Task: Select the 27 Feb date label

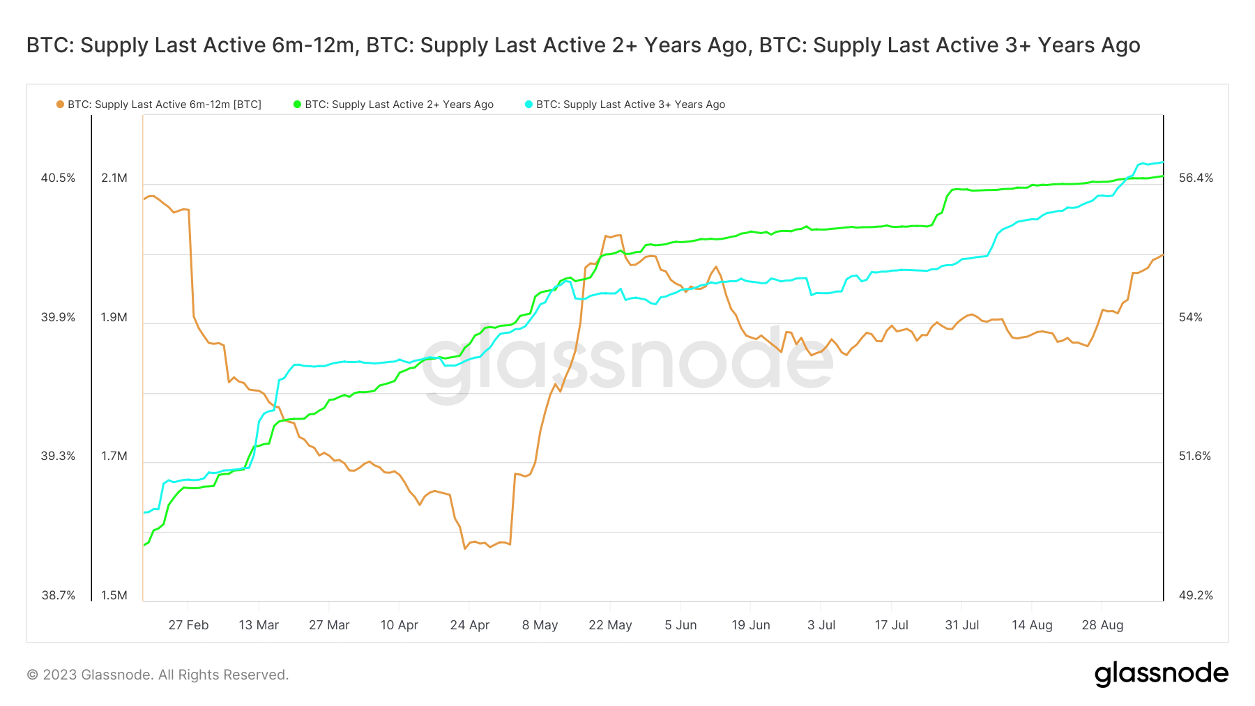Action: (x=188, y=625)
